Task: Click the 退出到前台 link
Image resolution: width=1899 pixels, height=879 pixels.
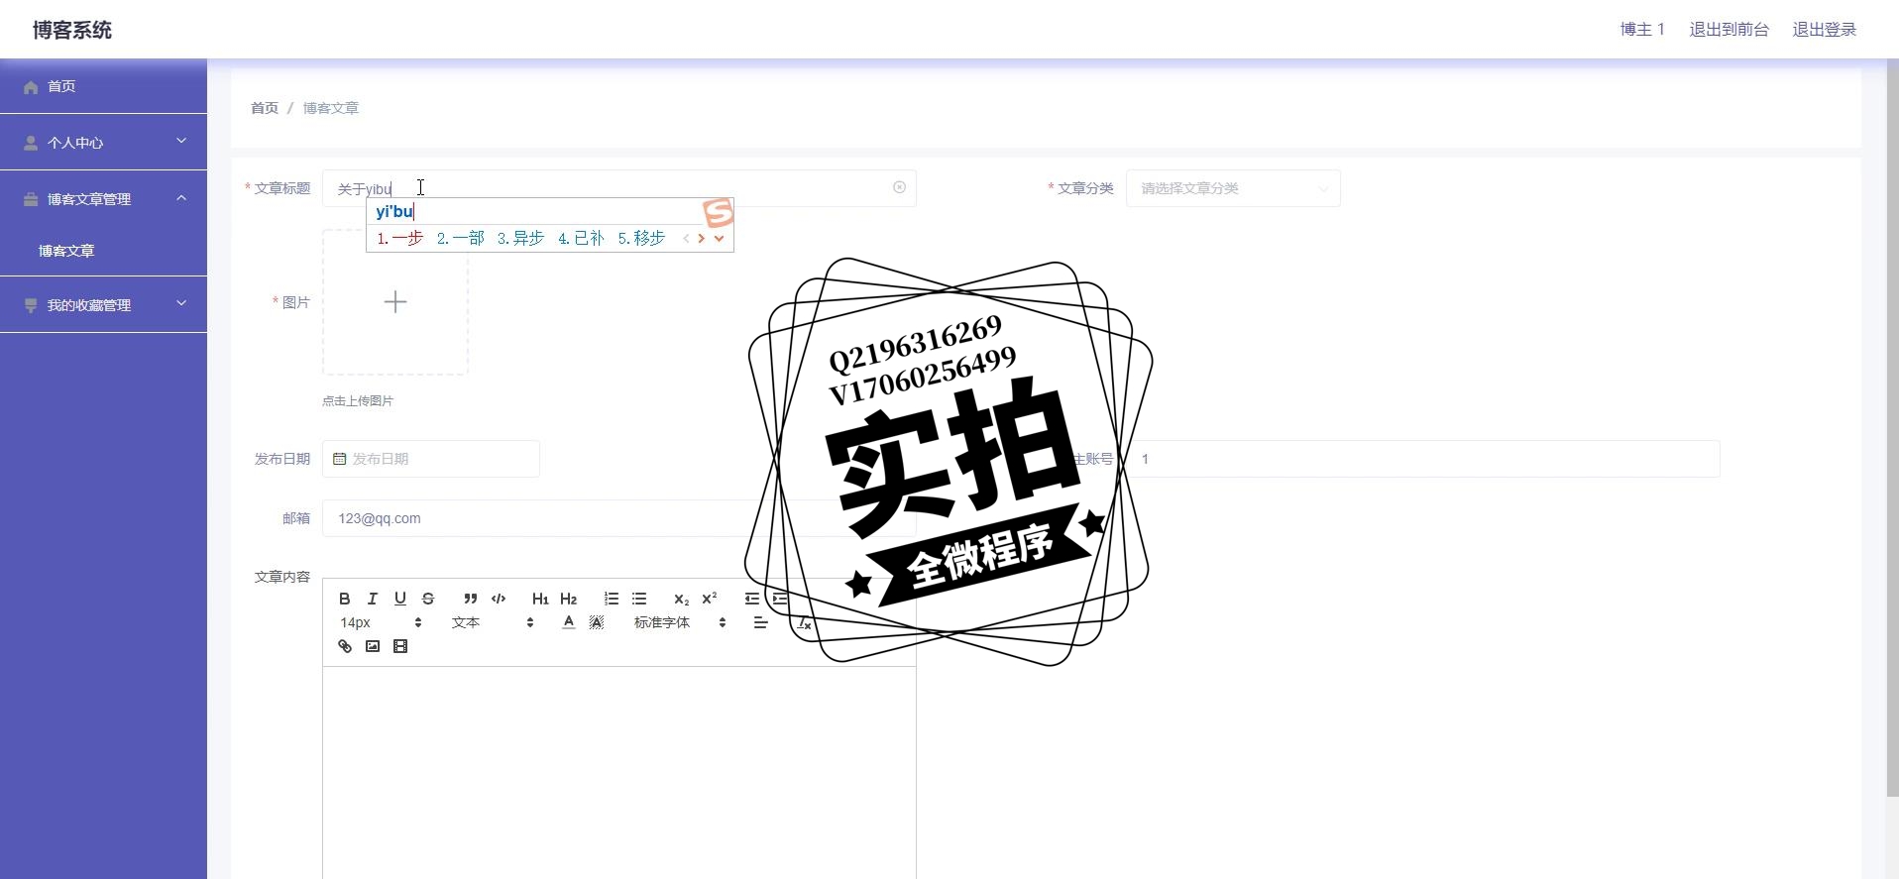Action: coord(1729,30)
